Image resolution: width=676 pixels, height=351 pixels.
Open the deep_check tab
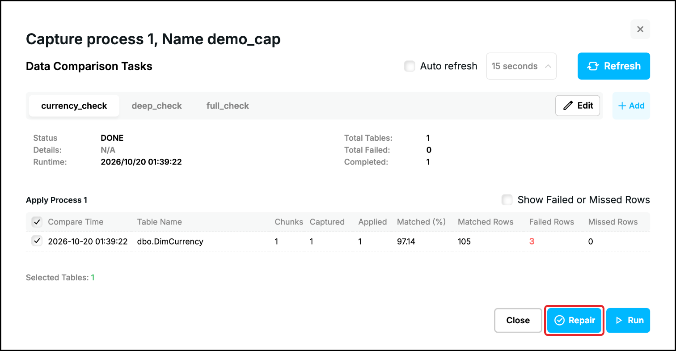[x=156, y=106]
